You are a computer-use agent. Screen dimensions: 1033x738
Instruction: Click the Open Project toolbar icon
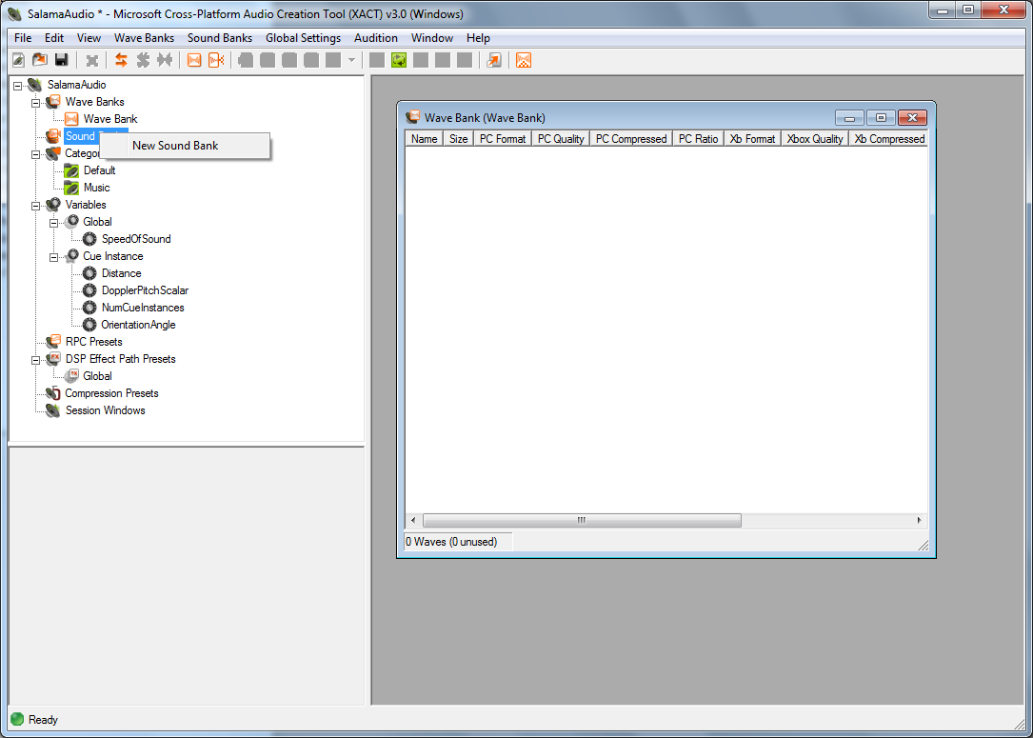pos(40,61)
